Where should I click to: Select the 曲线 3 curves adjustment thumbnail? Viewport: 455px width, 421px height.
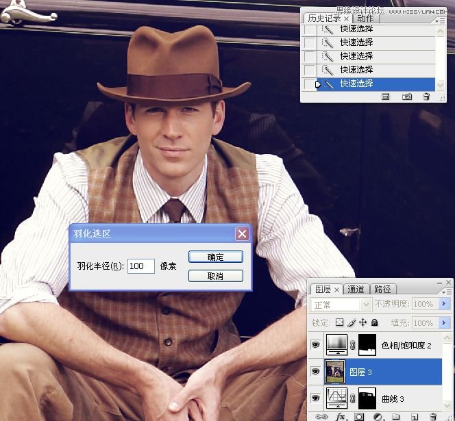click(x=336, y=398)
